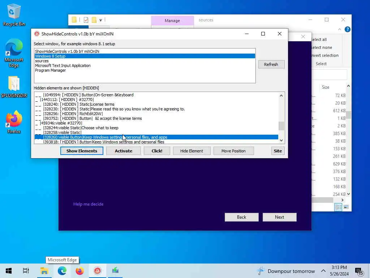Select Microsoft Text Input Application entry
Image resolution: width=370 pixels, height=278 pixels.
[145, 66]
